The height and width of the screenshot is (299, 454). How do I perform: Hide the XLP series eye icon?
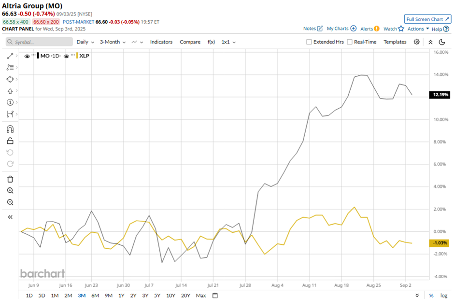66,56
